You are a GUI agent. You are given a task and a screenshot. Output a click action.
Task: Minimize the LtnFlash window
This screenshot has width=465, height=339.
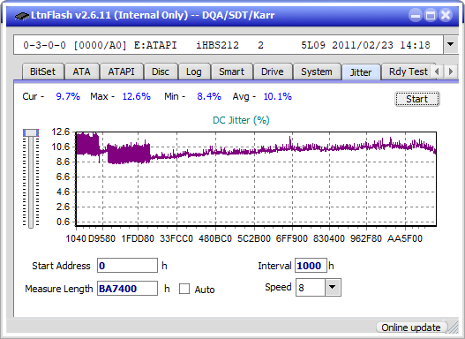(x=416, y=15)
